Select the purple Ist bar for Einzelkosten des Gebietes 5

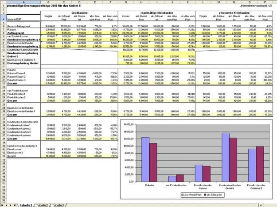tap(260, 164)
